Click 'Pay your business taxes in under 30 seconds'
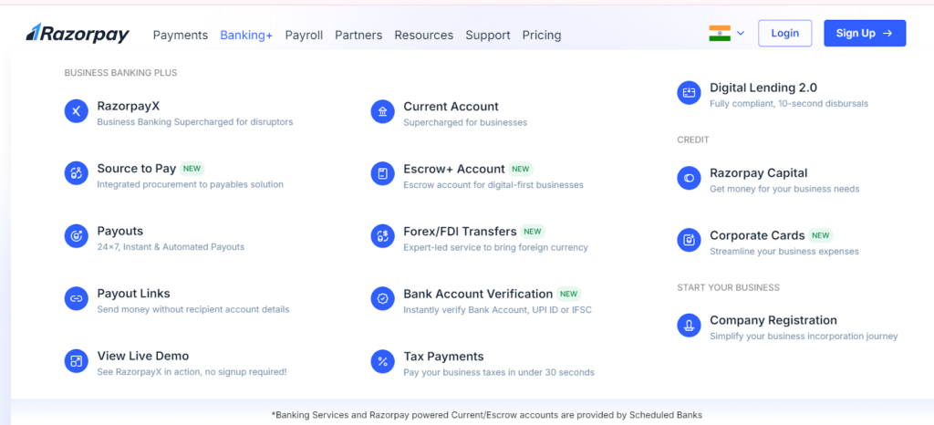Image resolution: width=934 pixels, height=425 pixels. [499, 373]
